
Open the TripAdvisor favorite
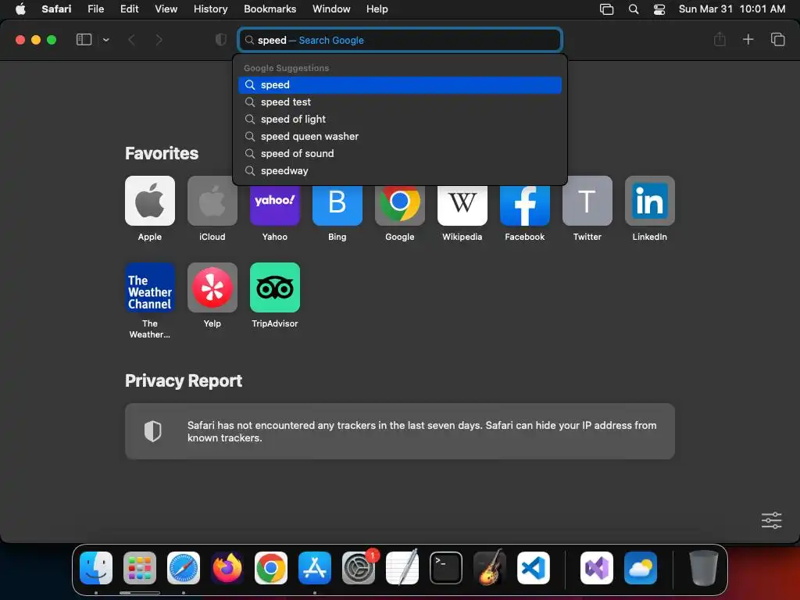(x=274, y=287)
